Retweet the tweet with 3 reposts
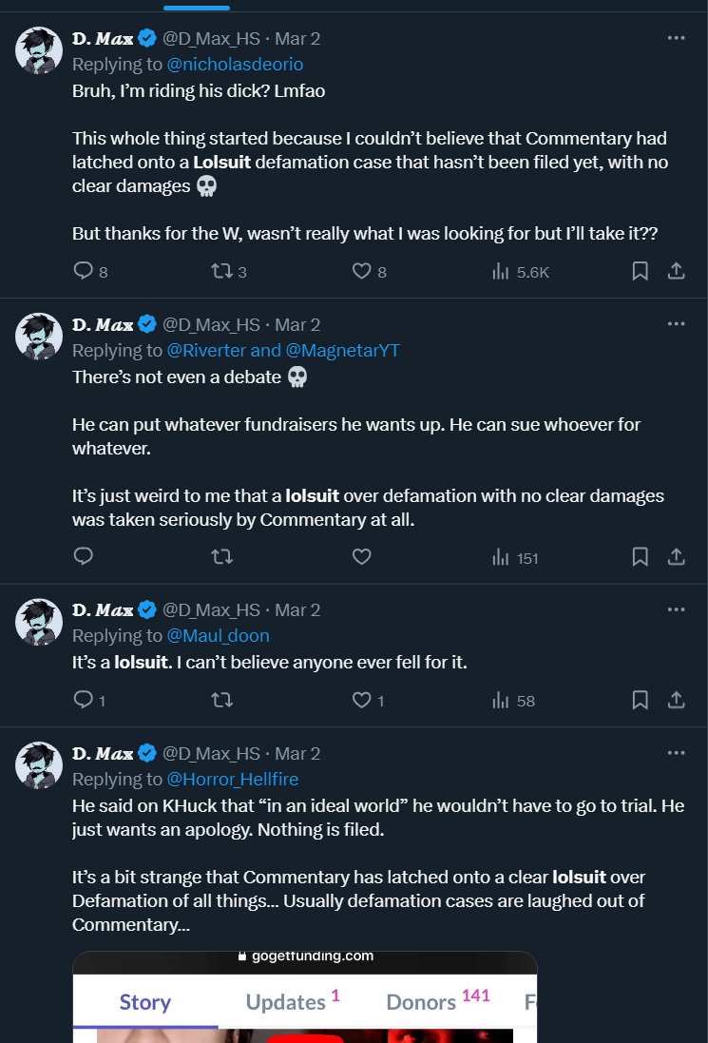 click(229, 271)
